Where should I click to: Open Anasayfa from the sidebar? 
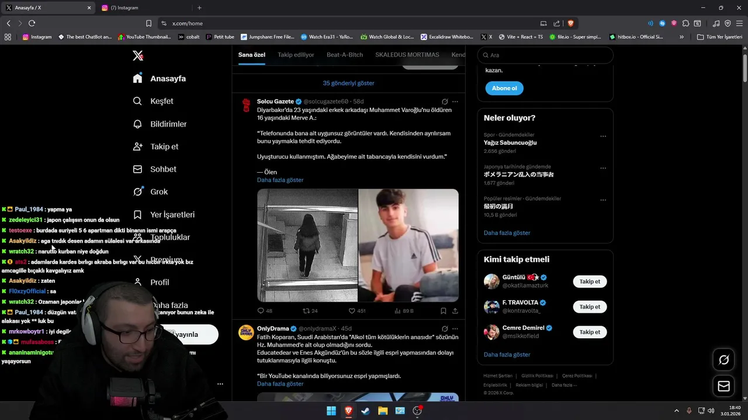pyautogui.click(x=160, y=78)
